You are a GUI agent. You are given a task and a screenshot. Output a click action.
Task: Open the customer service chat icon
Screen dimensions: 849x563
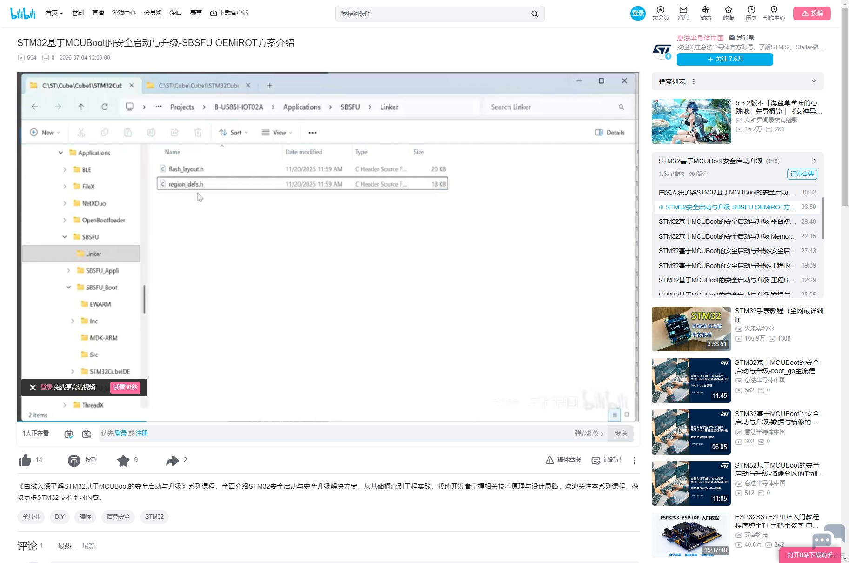click(828, 537)
